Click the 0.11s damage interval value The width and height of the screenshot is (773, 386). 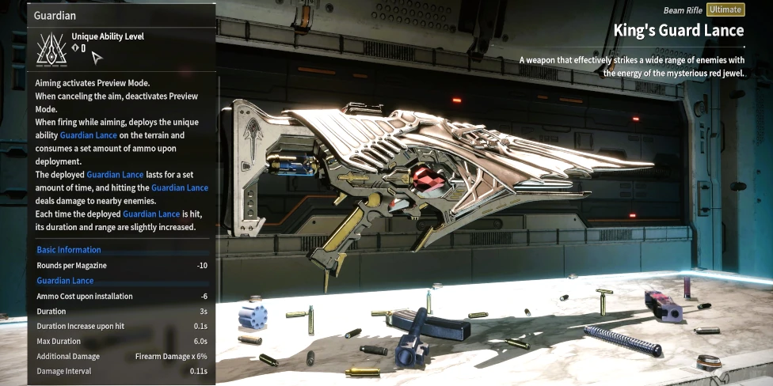pyautogui.click(x=199, y=371)
